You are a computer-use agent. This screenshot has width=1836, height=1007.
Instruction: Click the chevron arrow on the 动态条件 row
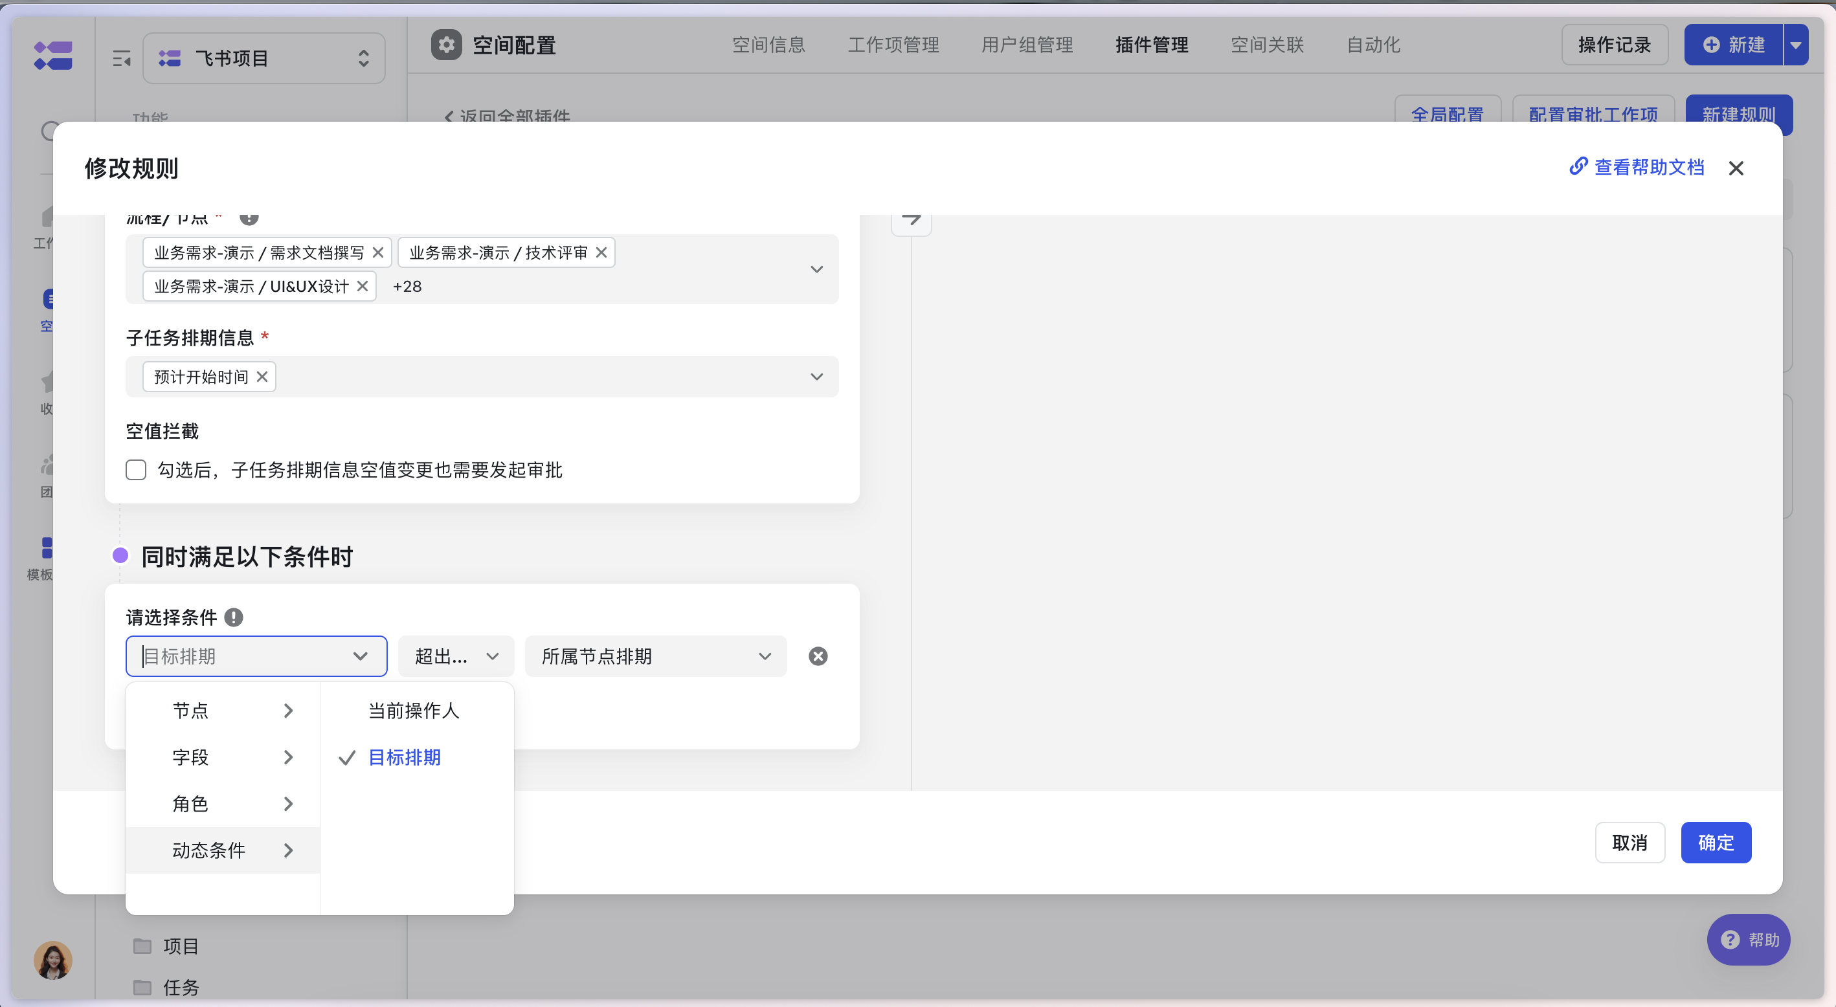[x=288, y=850]
